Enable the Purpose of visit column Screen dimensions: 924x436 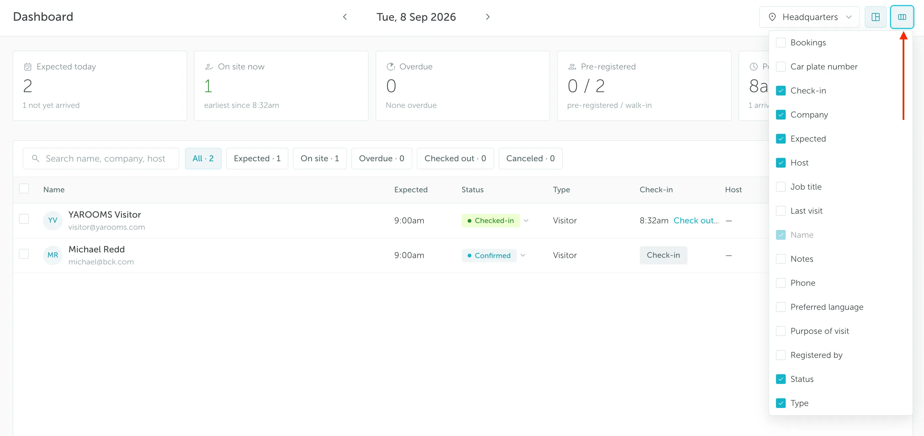(x=780, y=331)
